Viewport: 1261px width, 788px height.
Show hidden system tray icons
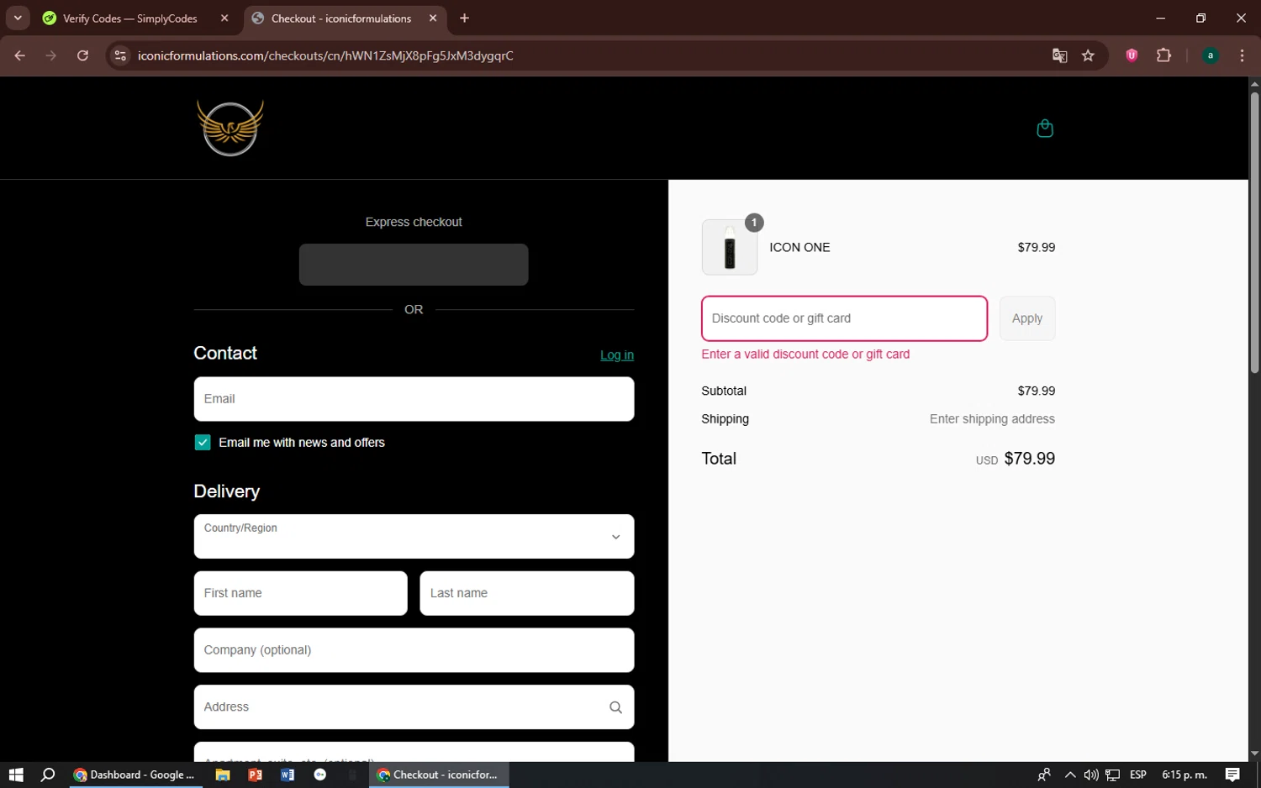[x=1069, y=775]
